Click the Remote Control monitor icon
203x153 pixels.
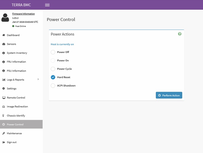click(x=4, y=98)
